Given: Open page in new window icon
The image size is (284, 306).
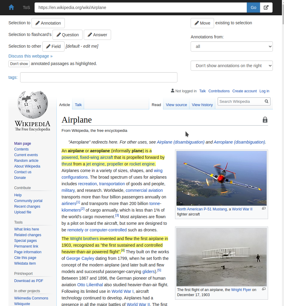Looking at the screenshot, I should click(x=266, y=7).
